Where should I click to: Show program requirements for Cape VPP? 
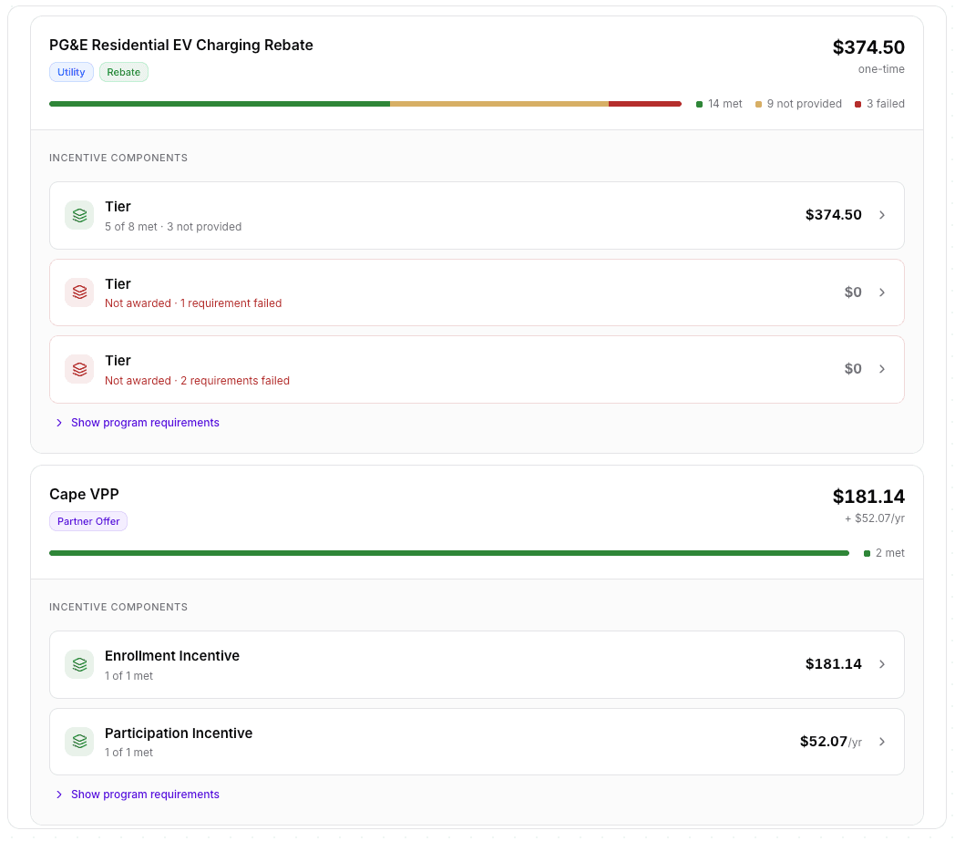(x=138, y=795)
